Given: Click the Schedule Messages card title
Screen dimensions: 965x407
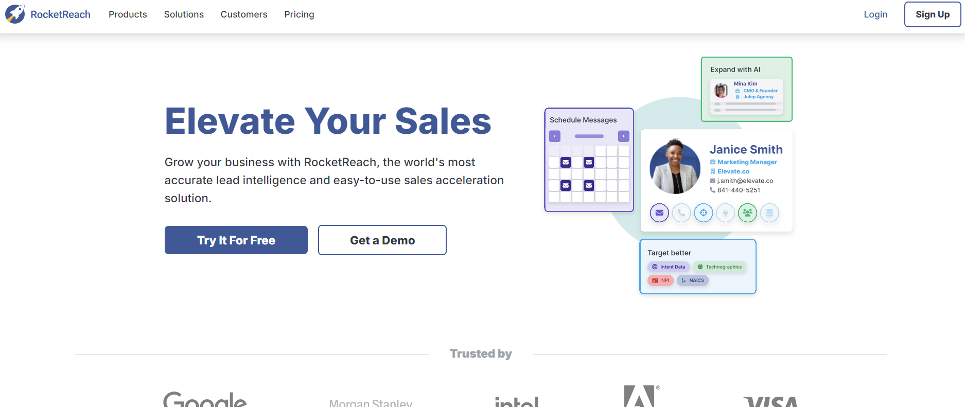Looking at the screenshot, I should coord(583,120).
